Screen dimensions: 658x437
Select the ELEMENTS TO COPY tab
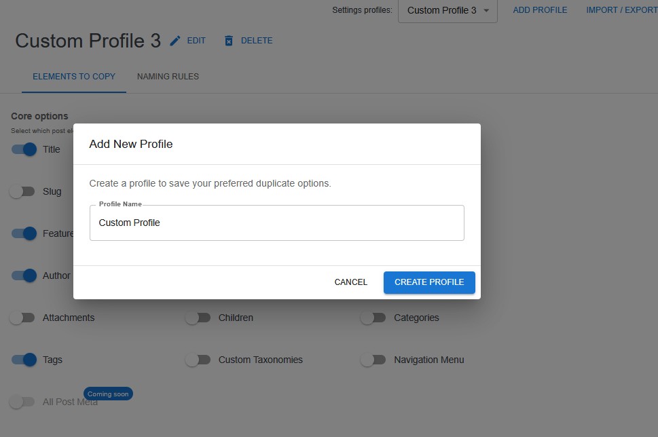coord(73,76)
